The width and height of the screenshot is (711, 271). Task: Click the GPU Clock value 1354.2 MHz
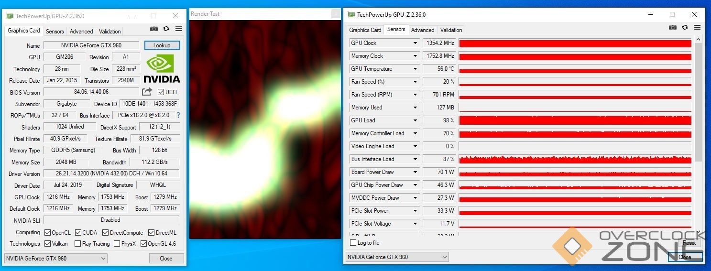tap(439, 43)
